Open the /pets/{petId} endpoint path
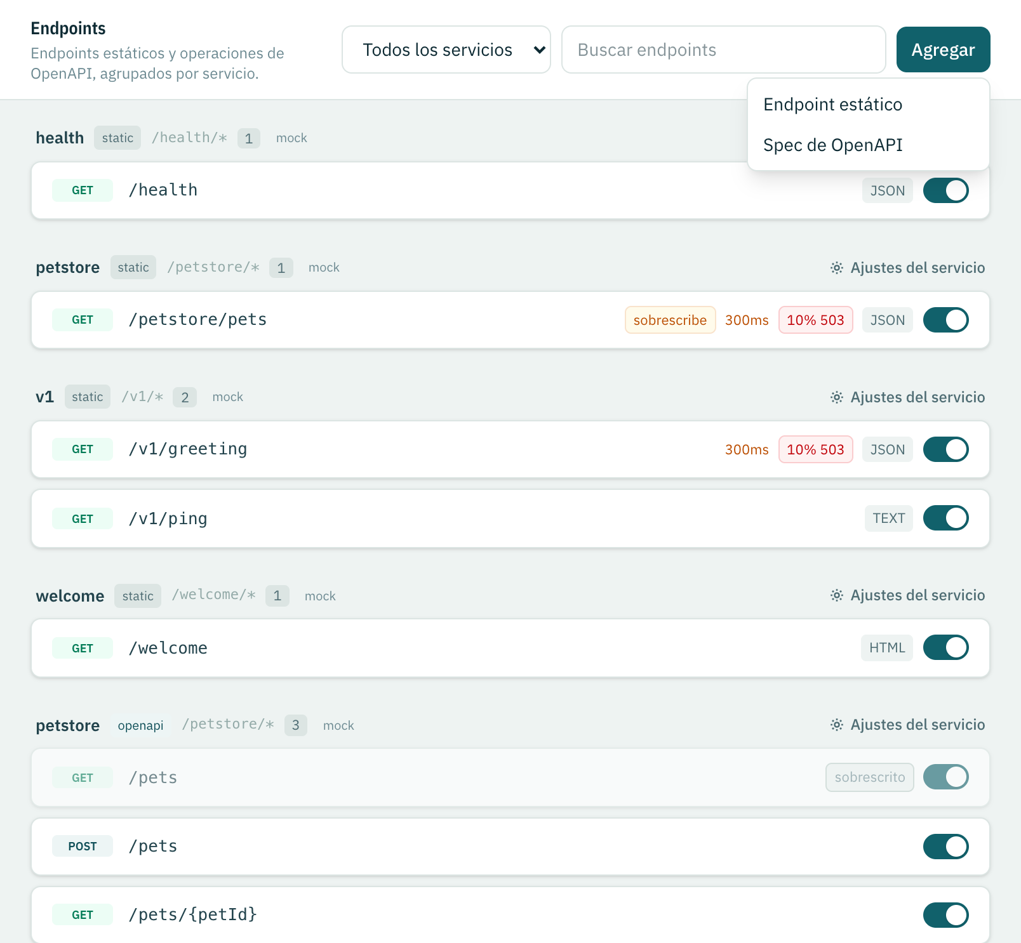1021x943 pixels. [192, 914]
